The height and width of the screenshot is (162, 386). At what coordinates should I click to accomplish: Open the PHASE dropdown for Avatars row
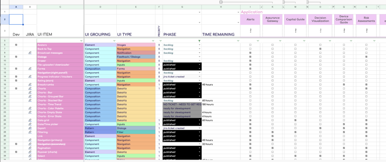(199, 45)
